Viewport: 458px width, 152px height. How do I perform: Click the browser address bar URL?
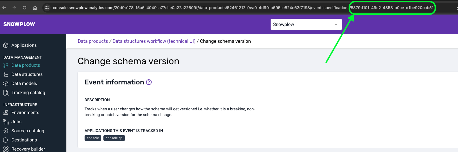coord(243,8)
